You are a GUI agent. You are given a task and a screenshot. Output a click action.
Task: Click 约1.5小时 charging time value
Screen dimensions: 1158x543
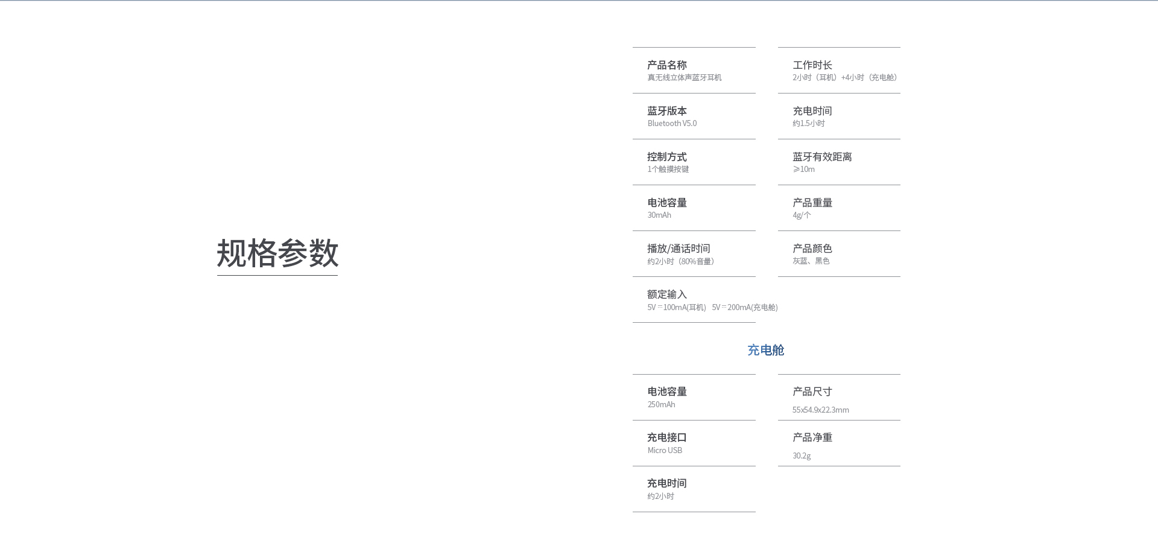[809, 124]
